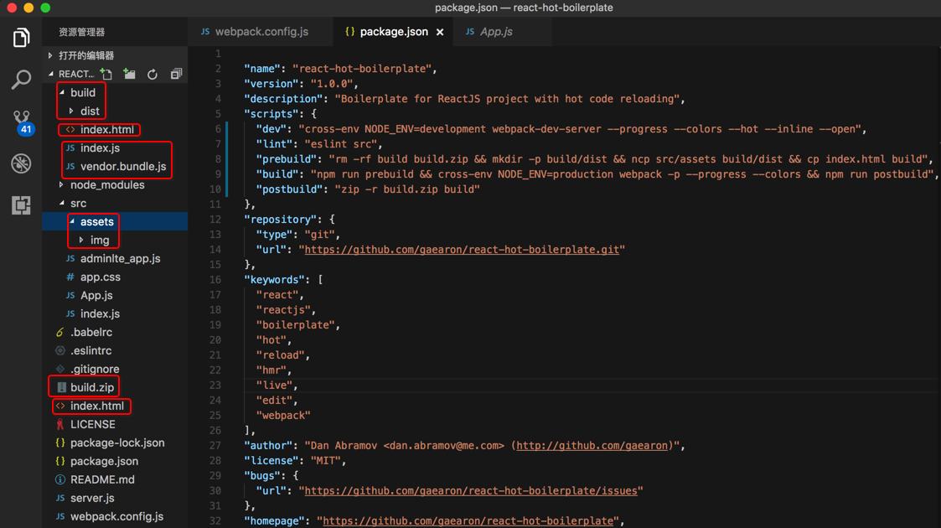Click the New File icon

point(106,75)
